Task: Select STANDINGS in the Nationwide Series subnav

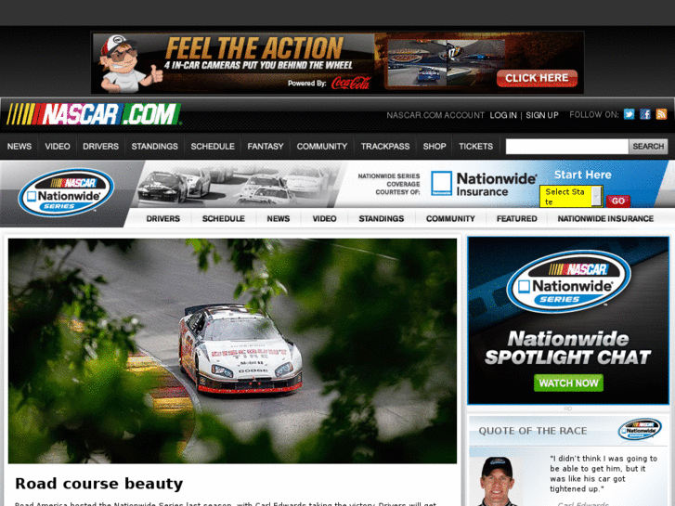Action: (382, 218)
